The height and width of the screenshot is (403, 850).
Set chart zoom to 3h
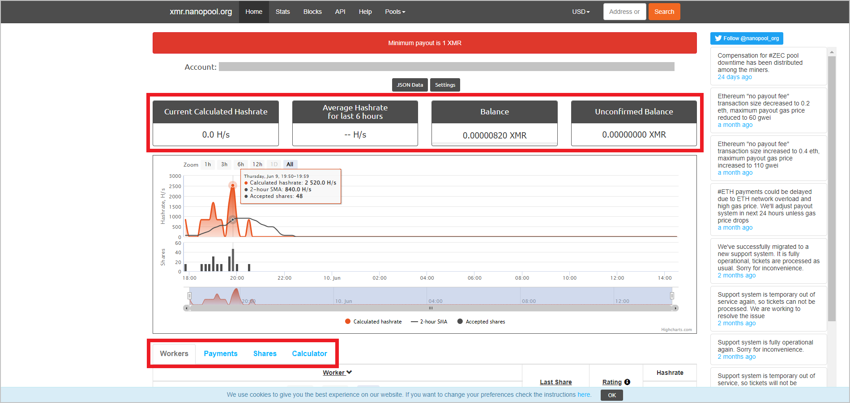coord(224,164)
